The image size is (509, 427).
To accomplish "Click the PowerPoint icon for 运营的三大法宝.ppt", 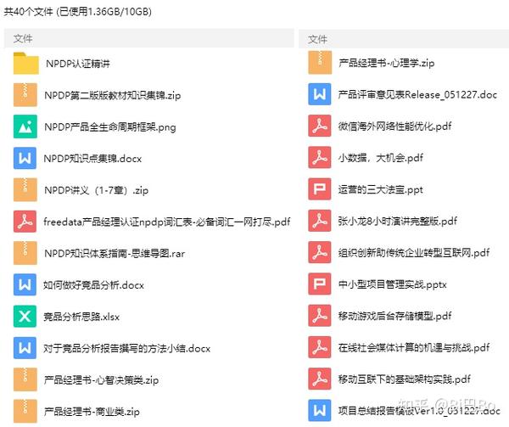I will [x=320, y=189].
